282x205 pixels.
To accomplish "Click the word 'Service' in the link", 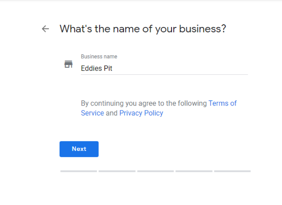I will [x=92, y=113].
